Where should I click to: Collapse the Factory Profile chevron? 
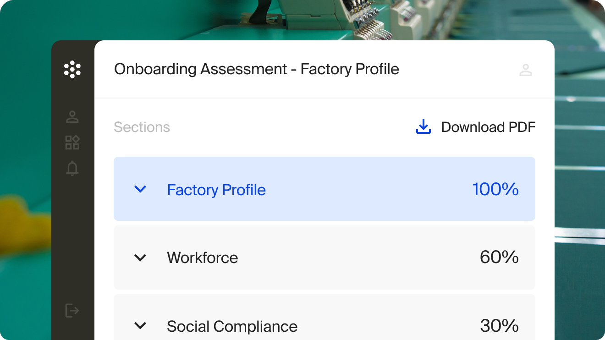(140, 189)
